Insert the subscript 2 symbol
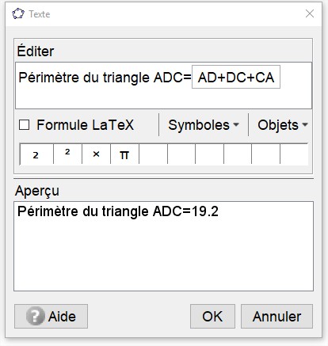 coord(36,154)
